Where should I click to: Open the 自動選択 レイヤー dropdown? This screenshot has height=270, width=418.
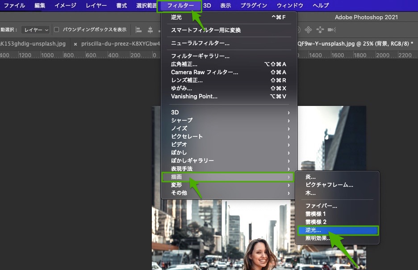[36, 30]
